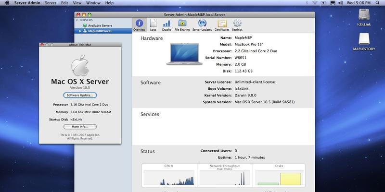This screenshot has width=385, height=192.
Task: Open the Server menu
Action: pyautogui.click(x=51, y=3)
